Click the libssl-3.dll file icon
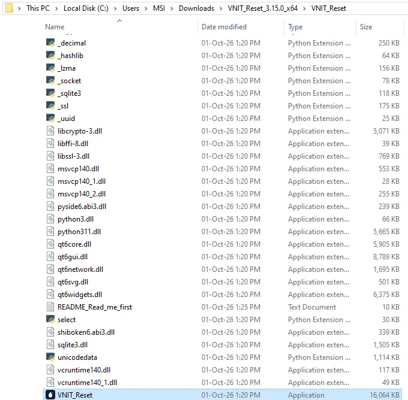Screen dimensions: 408x400 coord(50,156)
